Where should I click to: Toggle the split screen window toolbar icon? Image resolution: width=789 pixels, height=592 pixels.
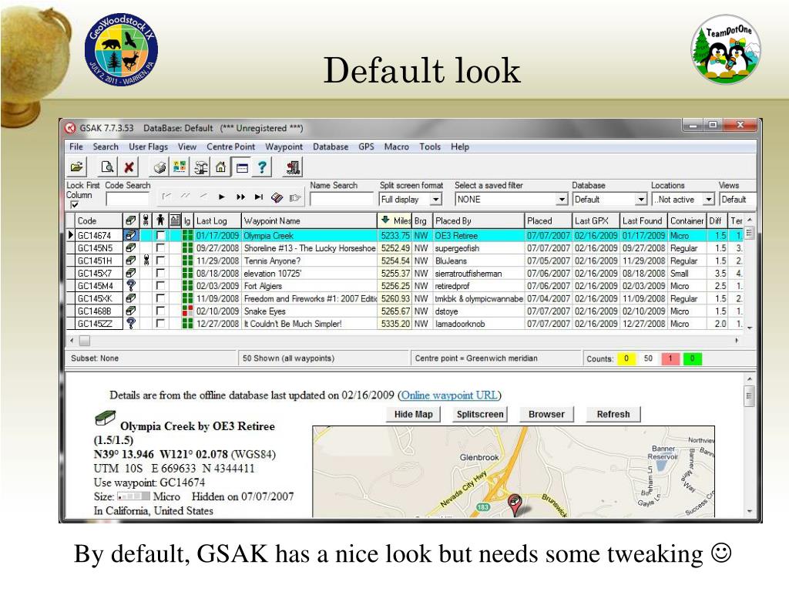[x=242, y=166]
